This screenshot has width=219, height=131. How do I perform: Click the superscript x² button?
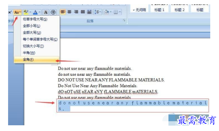pyautogui.click(x=10, y=12)
